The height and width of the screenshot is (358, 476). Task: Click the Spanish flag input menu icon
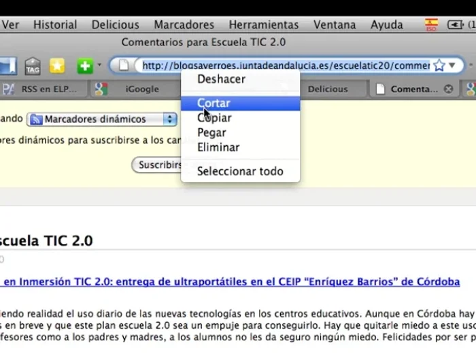431,24
